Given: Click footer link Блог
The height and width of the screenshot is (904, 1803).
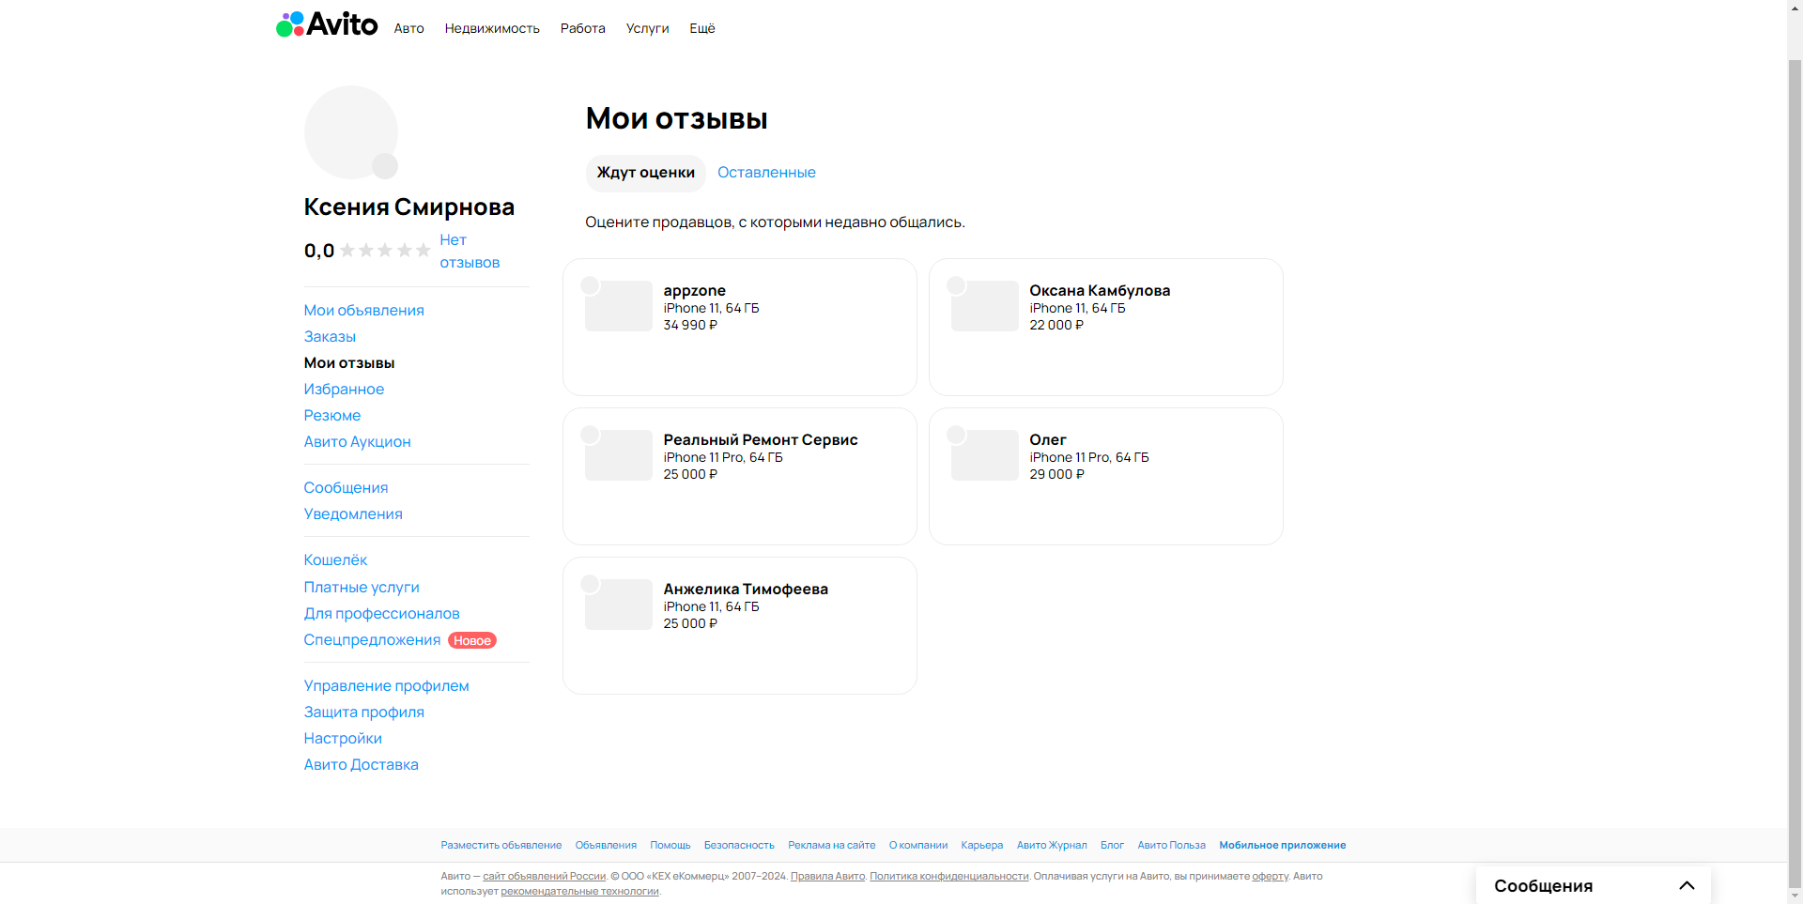Looking at the screenshot, I should (x=1112, y=845).
